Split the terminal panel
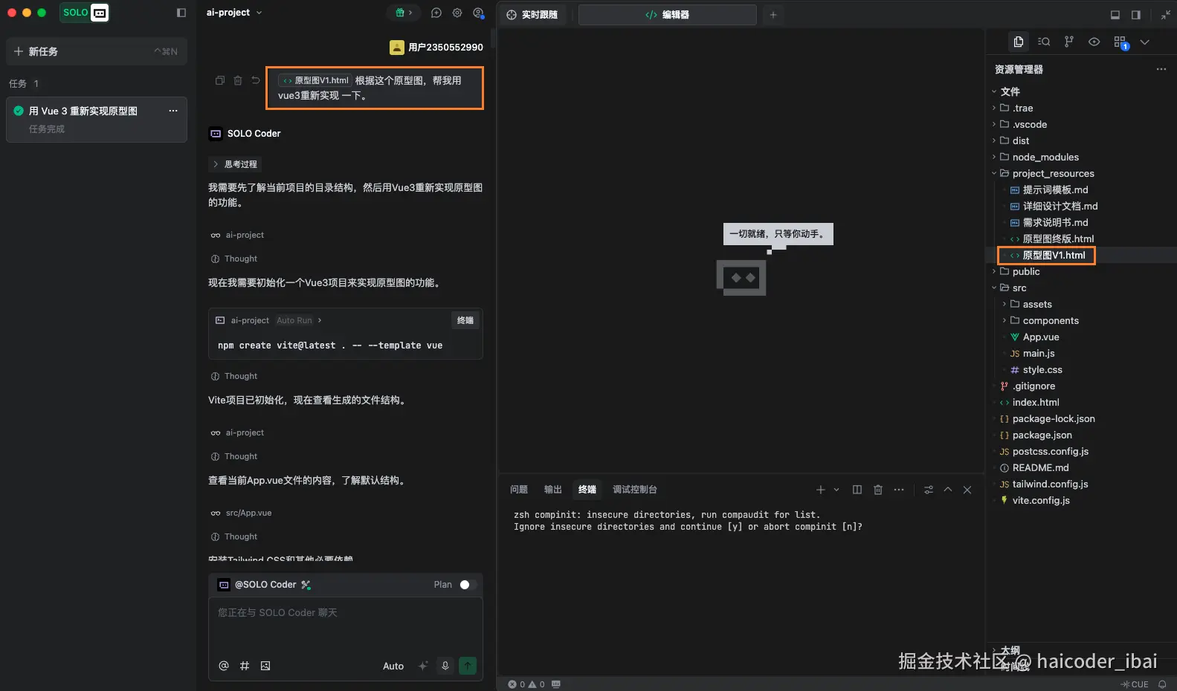The width and height of the screenshot is (1177, 691). click(x=857, y=490)
